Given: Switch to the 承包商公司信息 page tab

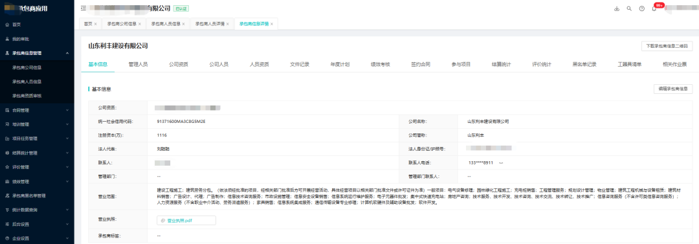Looking at the screenshot, I should 121,24.
